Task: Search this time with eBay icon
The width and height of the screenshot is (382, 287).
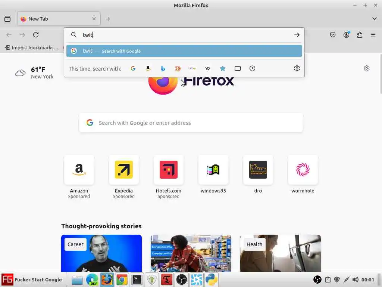Action: click(x=193, y=69)
